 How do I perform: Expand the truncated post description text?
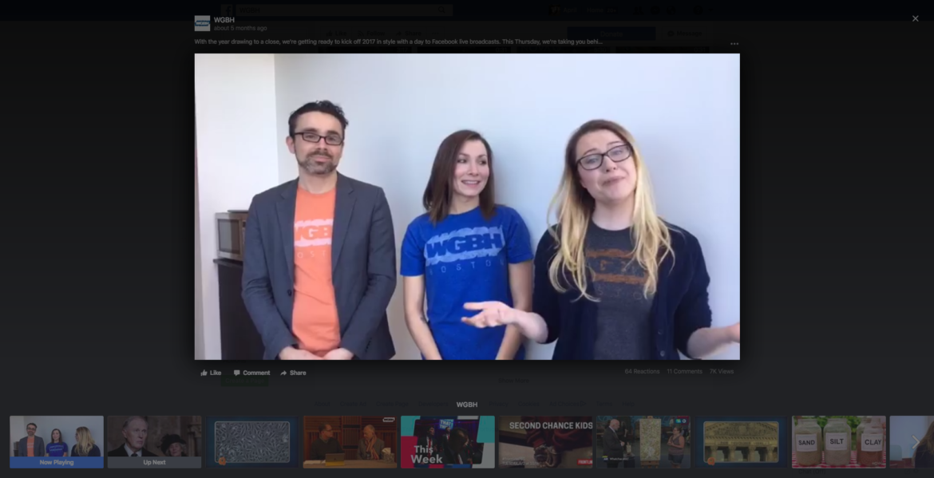pyautogui.click(x=398, y=41)
